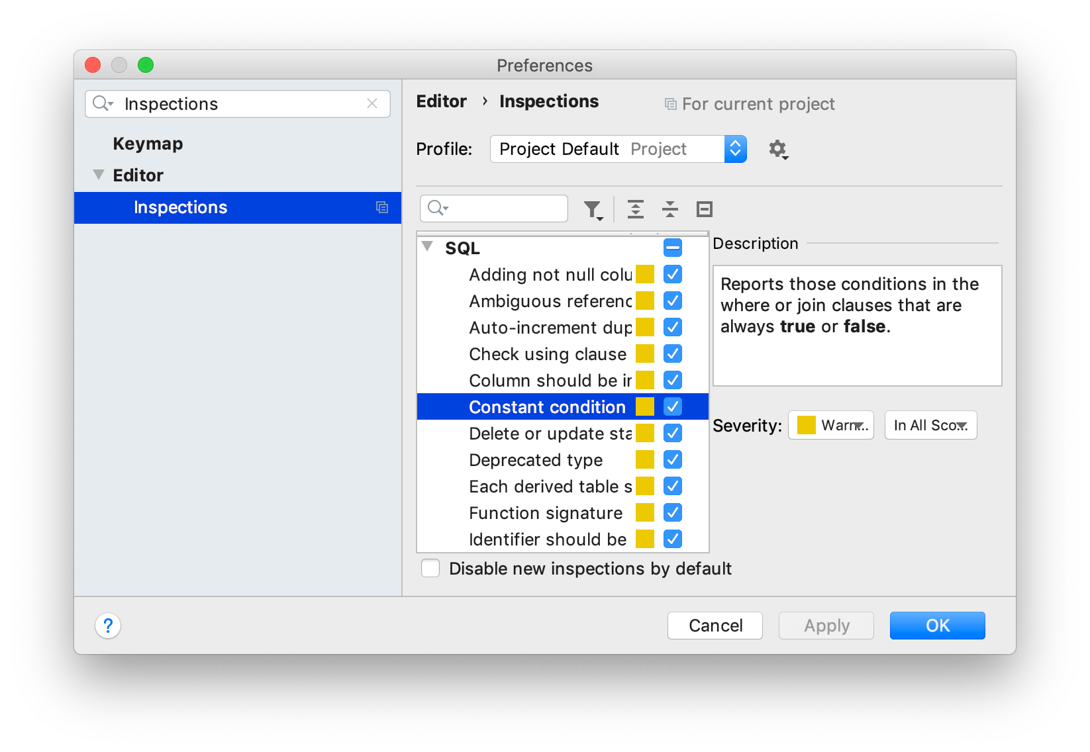Viewport: 1090px width, 752px height.
Task: Collapse the SQL inspections group
Action: 428,248
